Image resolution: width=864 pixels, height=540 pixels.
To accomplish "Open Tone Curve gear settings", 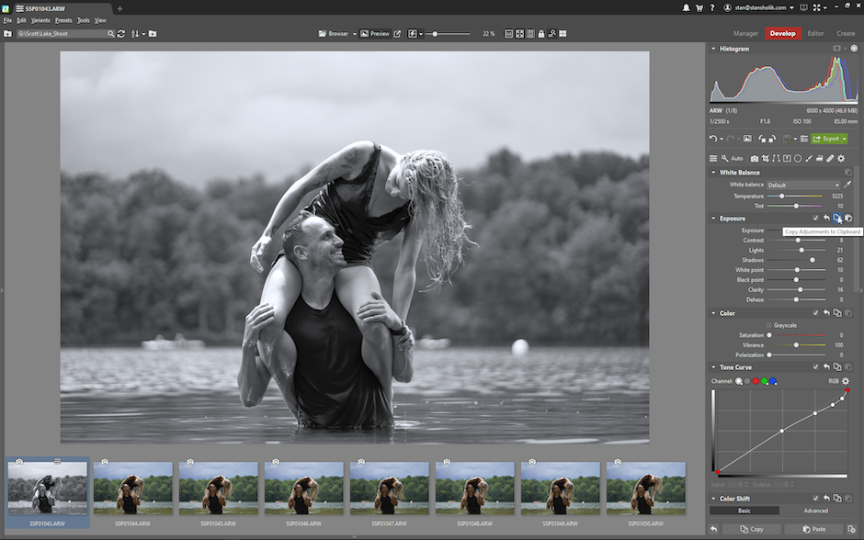I will click(x=846, y=381).
